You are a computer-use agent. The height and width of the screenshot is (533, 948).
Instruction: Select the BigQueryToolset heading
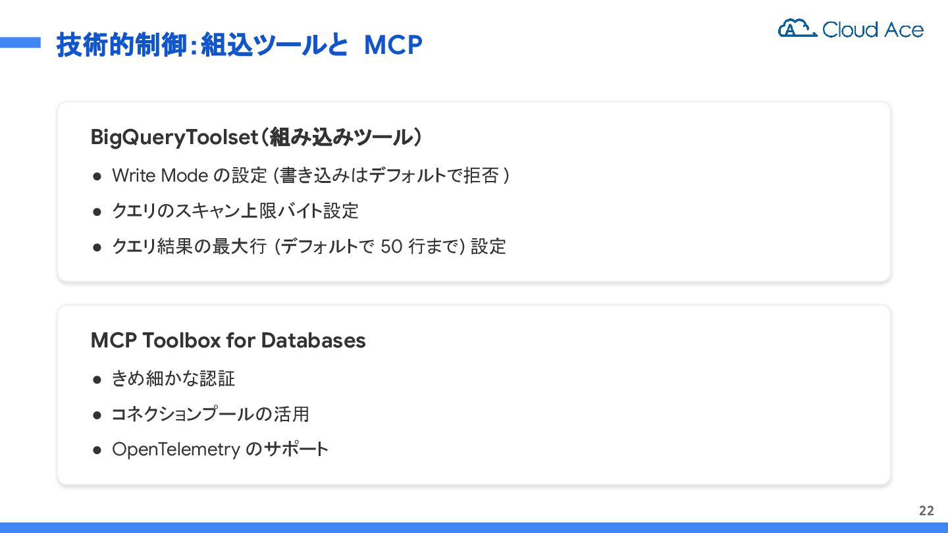(257, 138)
